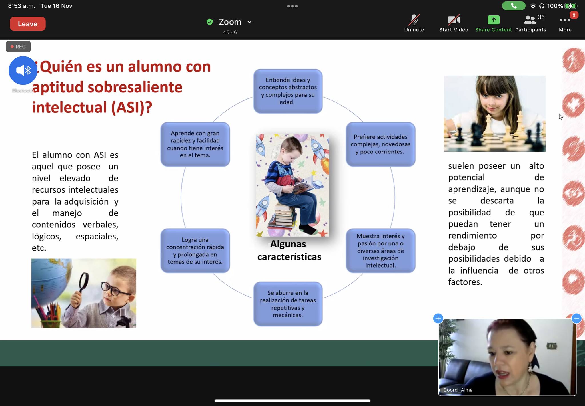Click the "Se aburre en la realización" box
Image resolution: width=585 pixels, height=406 pixels.
[x=288, y=304]
